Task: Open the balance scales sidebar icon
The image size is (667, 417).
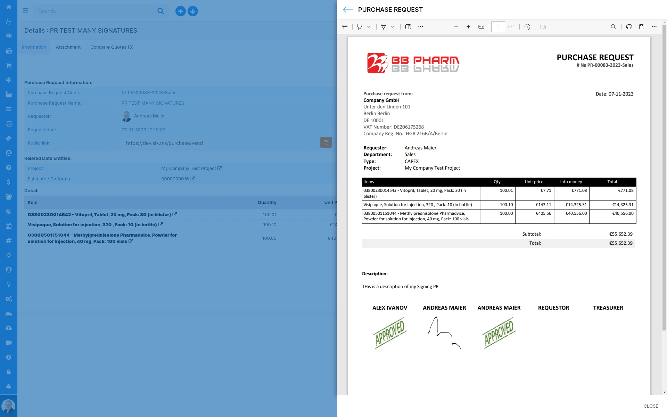Action: point(9,124)
